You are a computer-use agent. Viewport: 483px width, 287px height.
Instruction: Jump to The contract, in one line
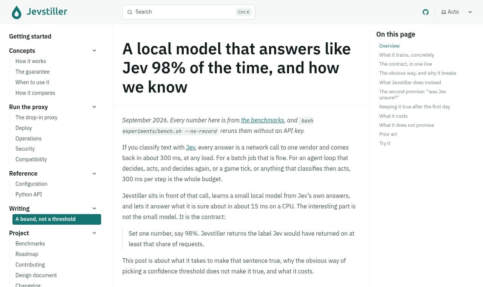pyautogui.click(x=406, y=64)
